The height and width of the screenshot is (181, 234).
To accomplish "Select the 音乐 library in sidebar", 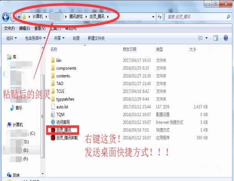I will (16, 108).
